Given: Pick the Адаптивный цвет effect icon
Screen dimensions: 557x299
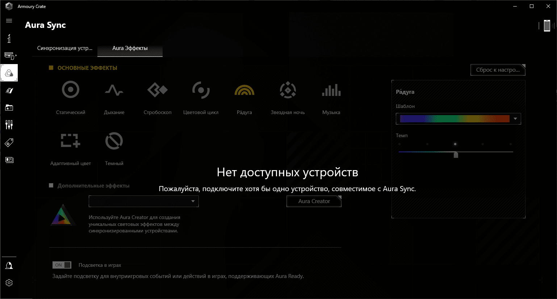Looking at the screenshot, I should (x=71, y=140).
